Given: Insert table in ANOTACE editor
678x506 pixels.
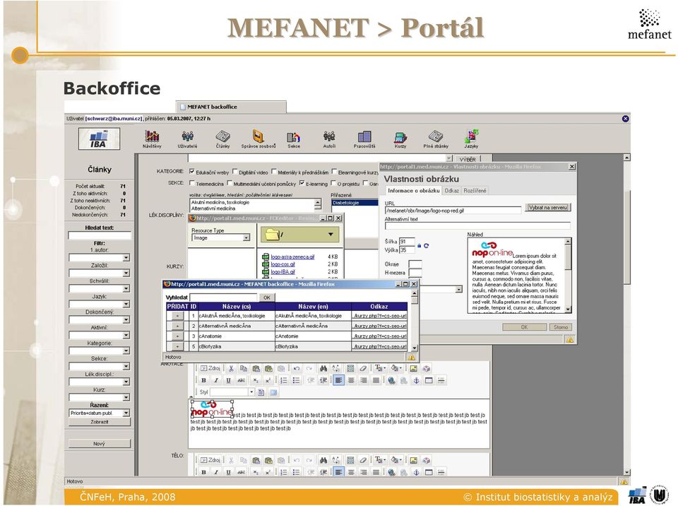Looking at the screenshot, I should (x=429, y=380).
